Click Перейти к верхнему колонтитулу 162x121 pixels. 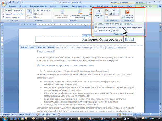(62, 14)
